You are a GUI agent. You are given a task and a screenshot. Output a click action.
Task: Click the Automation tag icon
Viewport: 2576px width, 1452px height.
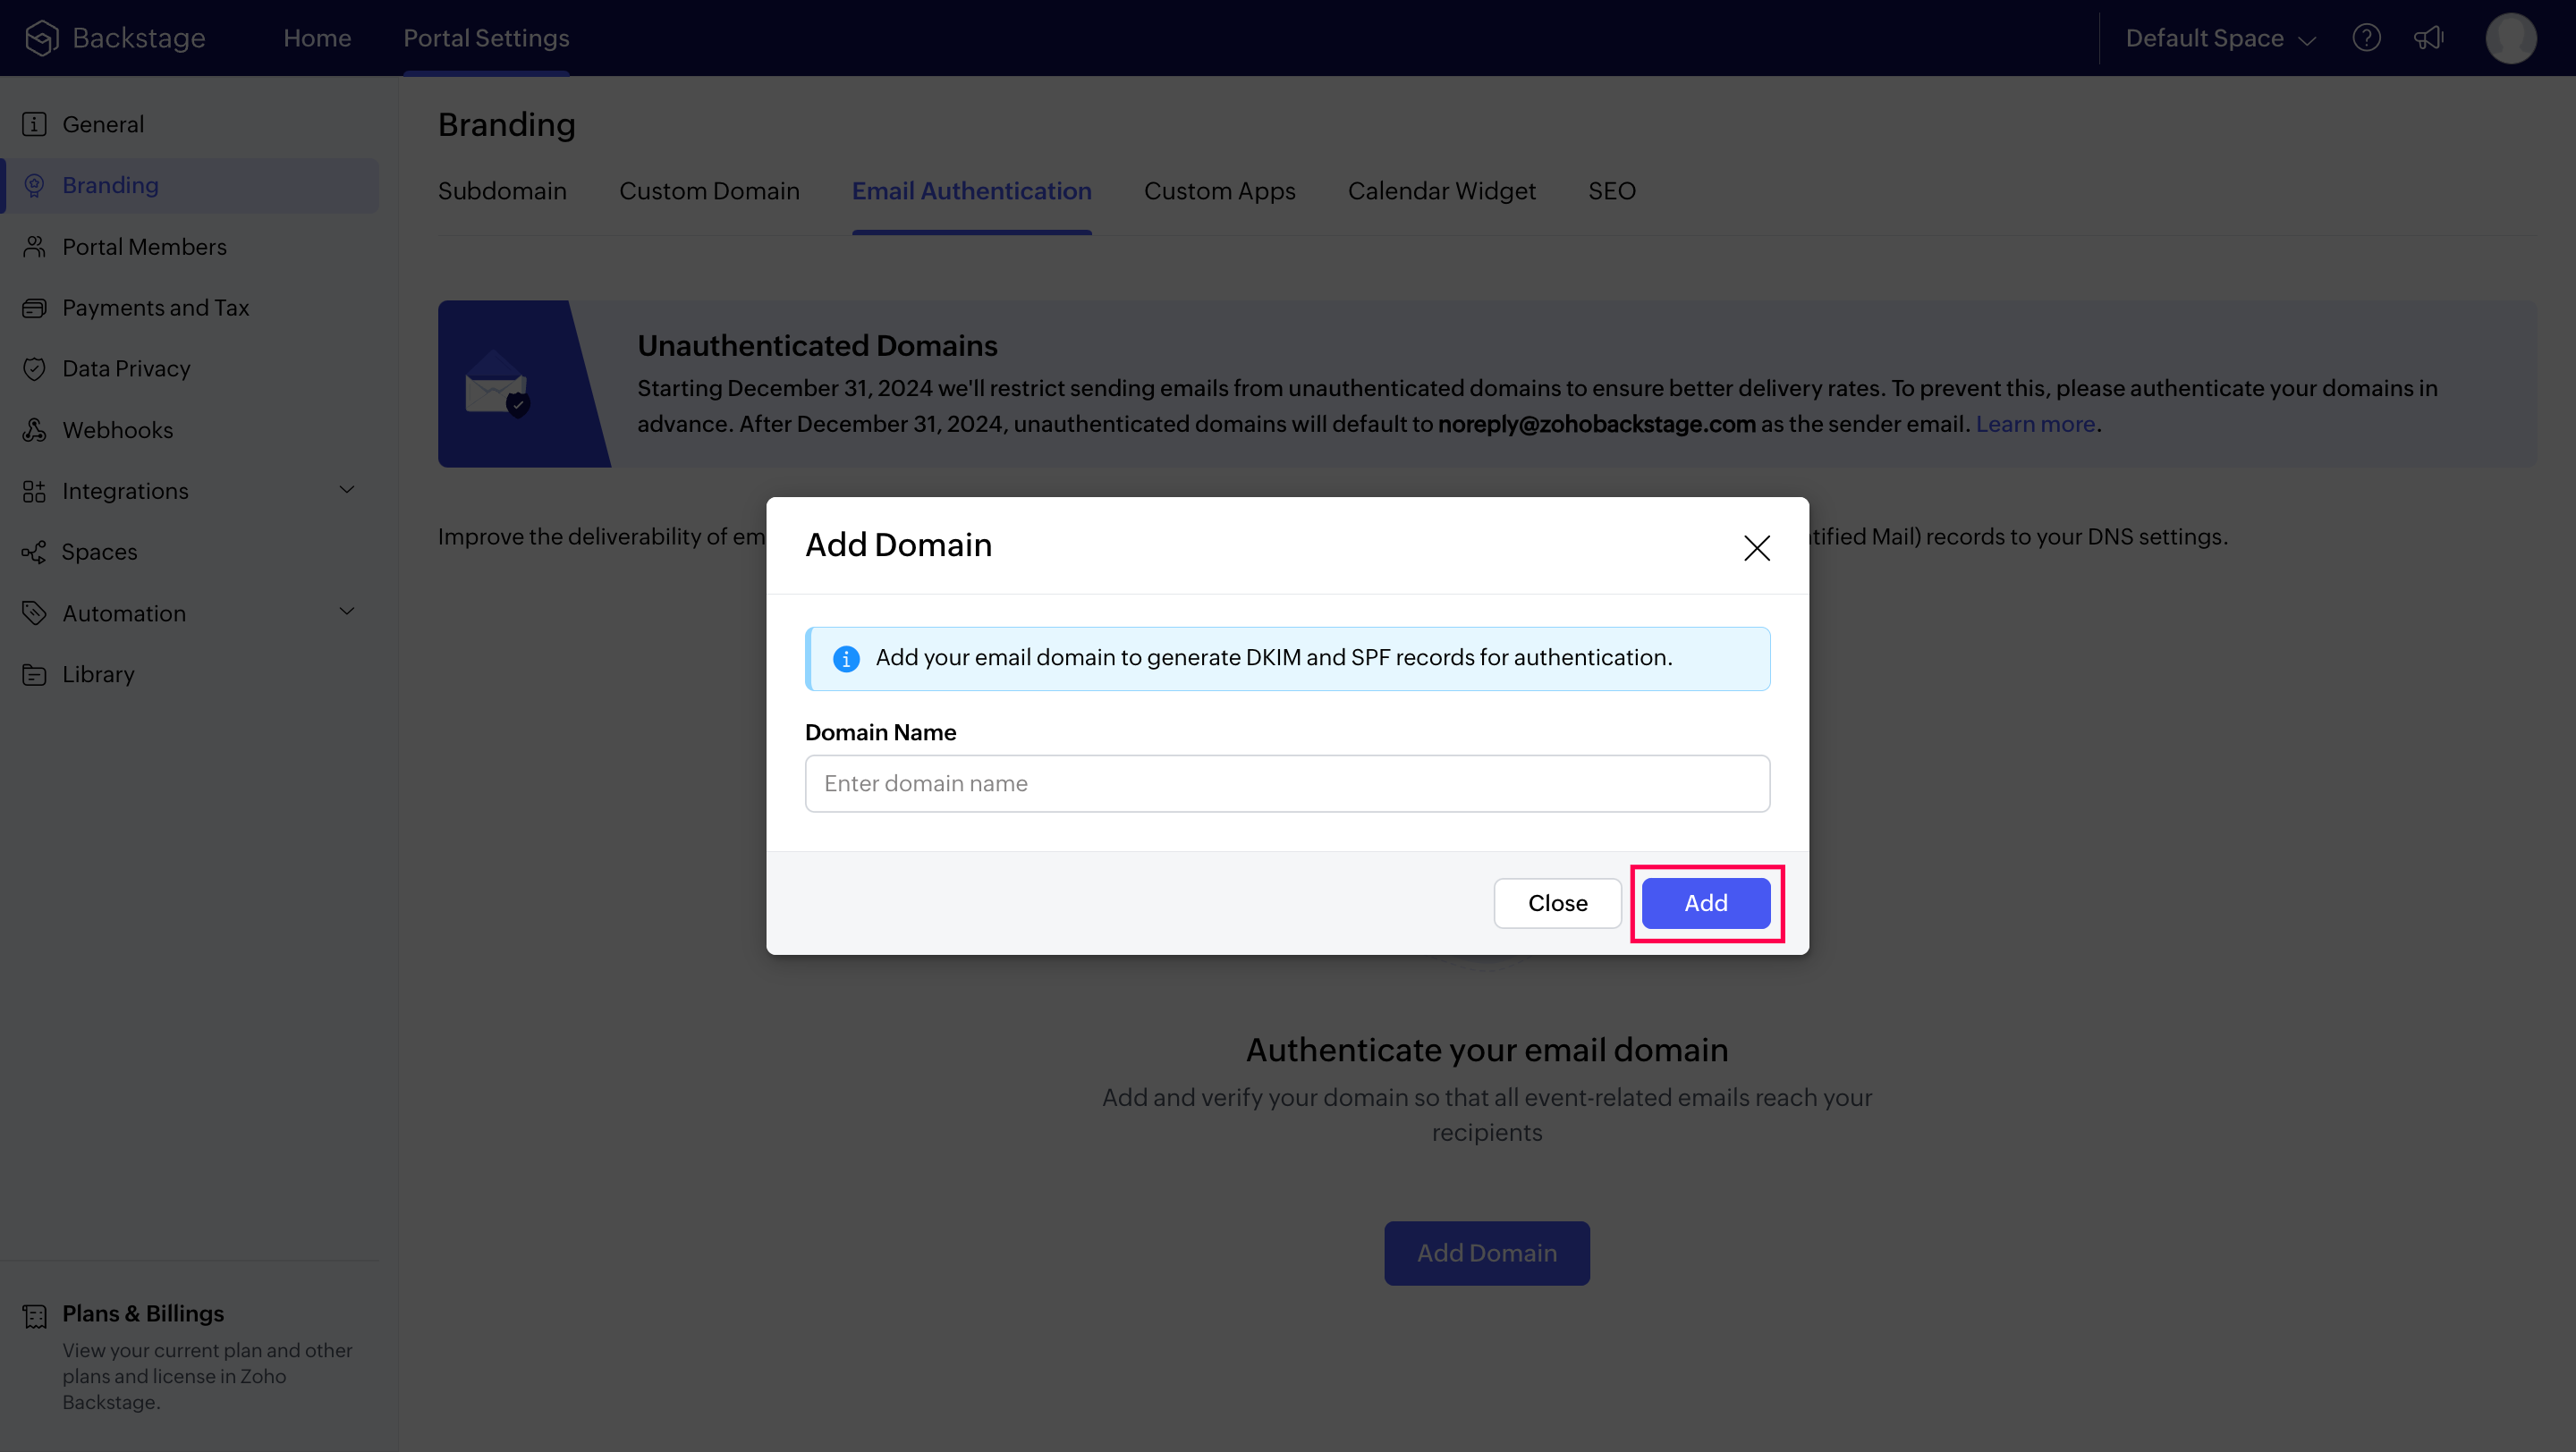(x=34, y=612)
